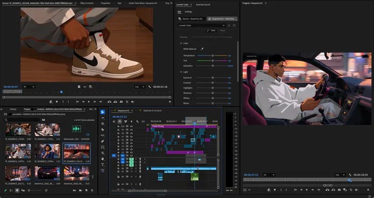Image resolution: width=374 pixels, height=198 pixels.
Task: Collapse the Light section in Lumetri
Action: (x=181, y=72)
